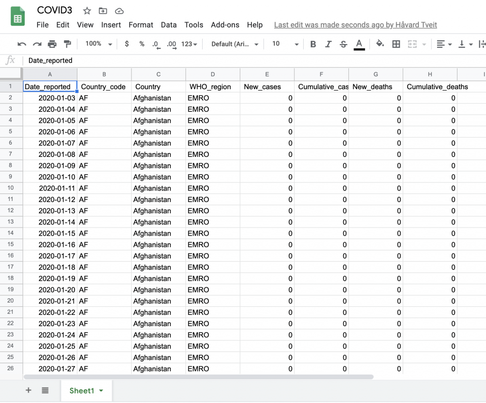Click the merge cells icon
The width and height of the screenshot is (486, 403).
click(x=412, y=44)
